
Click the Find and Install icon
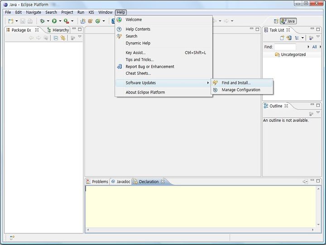pos(215,83)
